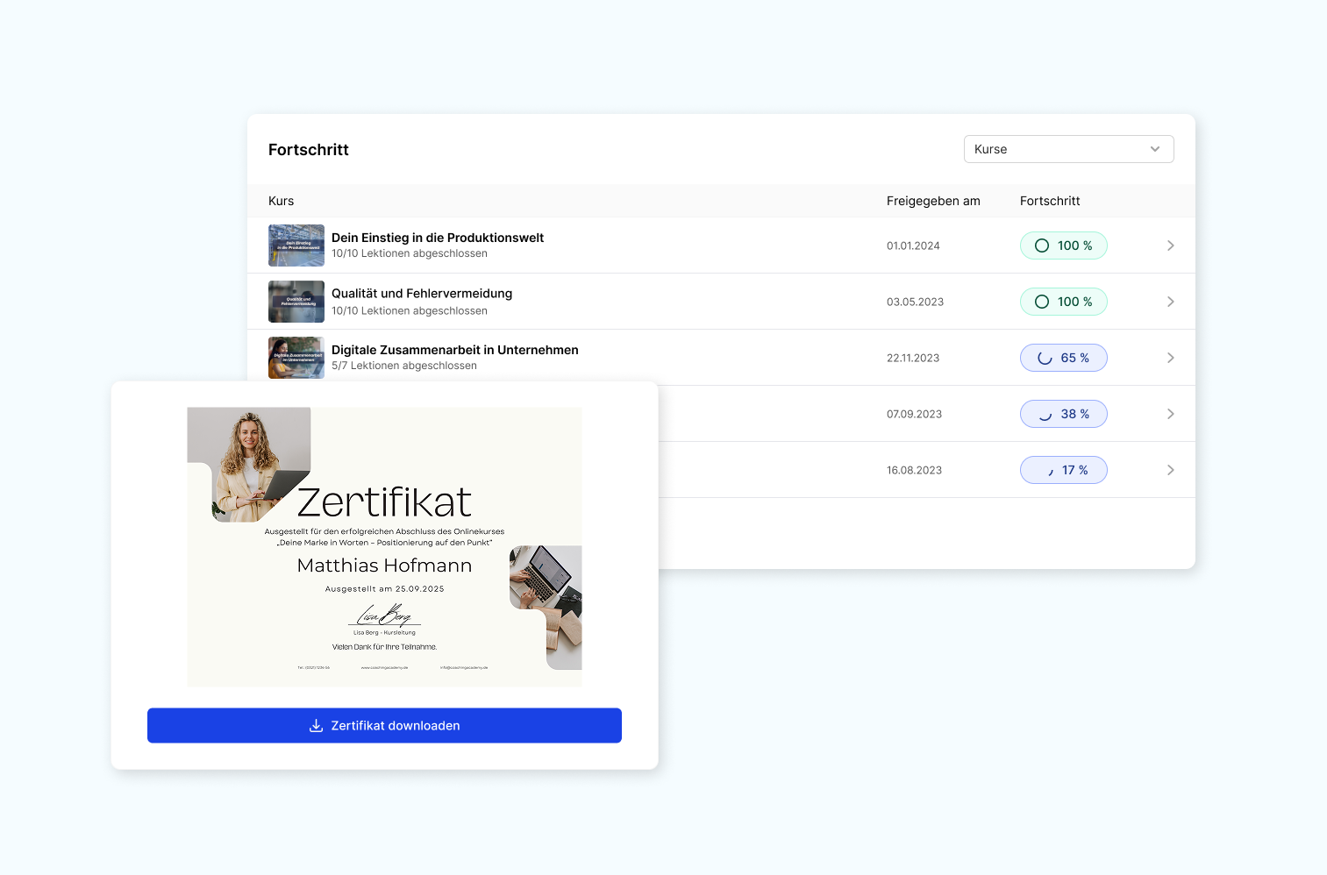Click the Fortschritt column header

click(1050, 201)
